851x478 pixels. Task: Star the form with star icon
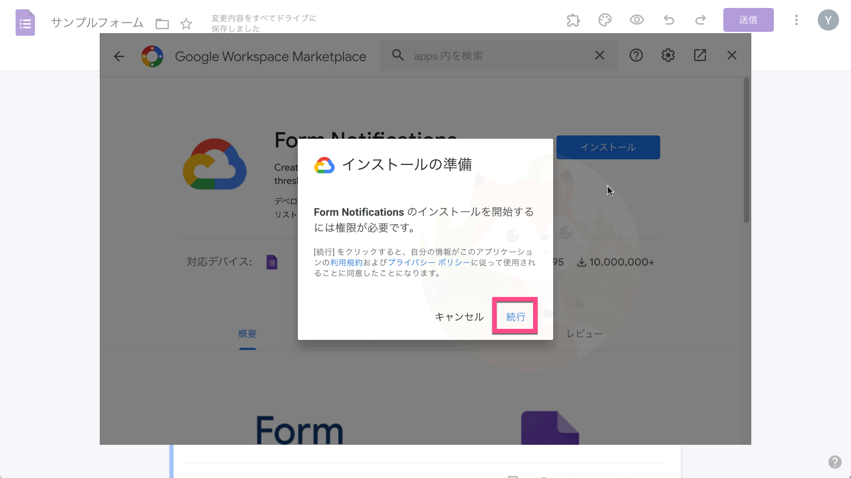coord(186,24)
